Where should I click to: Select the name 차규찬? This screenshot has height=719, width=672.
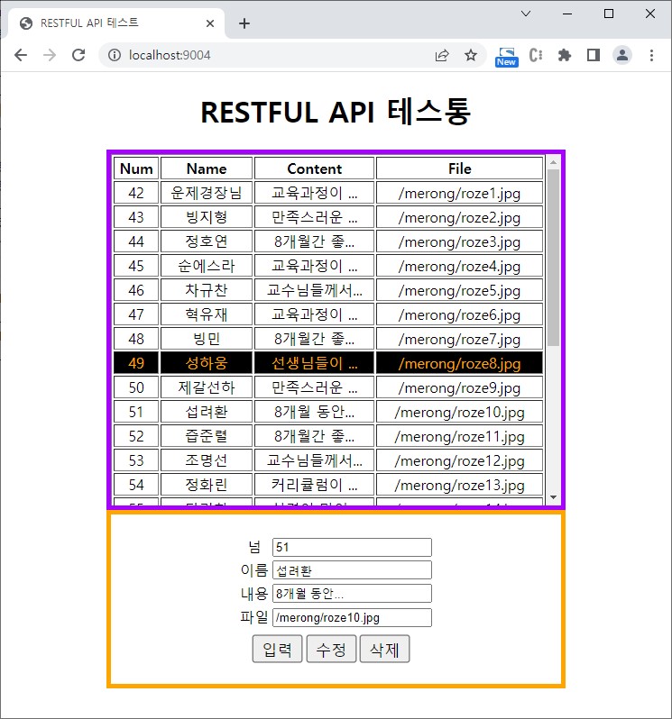click(x=207, y=290)
